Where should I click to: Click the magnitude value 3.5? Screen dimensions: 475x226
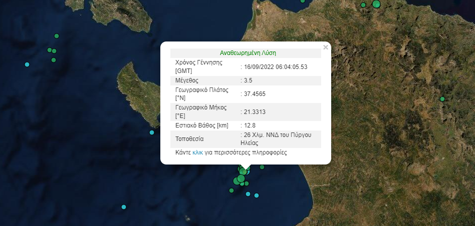[249, 80]
